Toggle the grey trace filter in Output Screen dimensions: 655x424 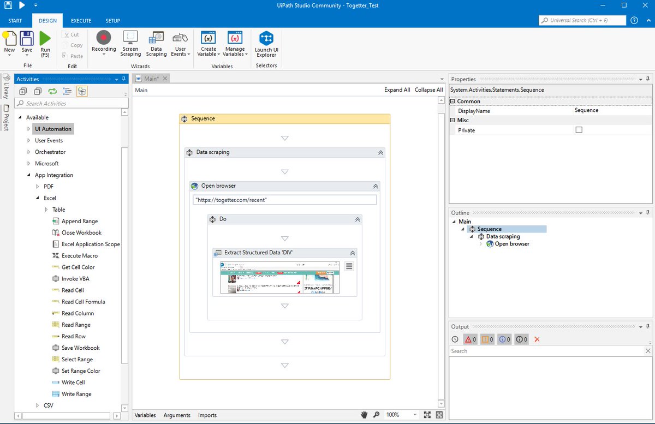[522, 339]
